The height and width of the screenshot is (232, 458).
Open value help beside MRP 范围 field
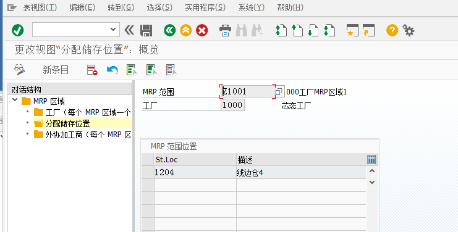coord(279,91)
